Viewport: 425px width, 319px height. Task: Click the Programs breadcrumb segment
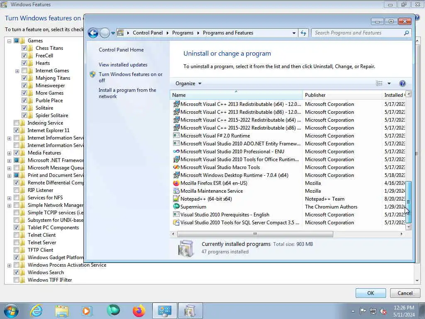tap(183, 33)
